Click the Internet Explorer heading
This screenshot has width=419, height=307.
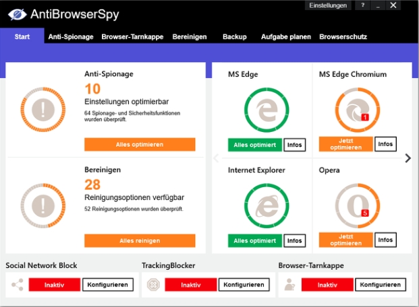tap(256, 170)
